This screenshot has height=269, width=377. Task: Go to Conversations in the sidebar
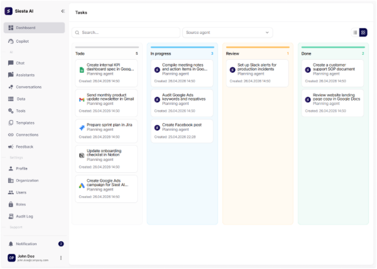pos(29,87)
